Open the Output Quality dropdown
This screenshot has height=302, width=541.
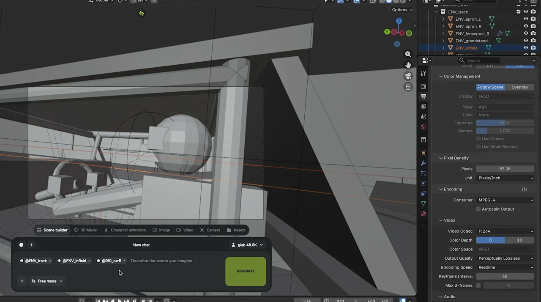(505, 258)
